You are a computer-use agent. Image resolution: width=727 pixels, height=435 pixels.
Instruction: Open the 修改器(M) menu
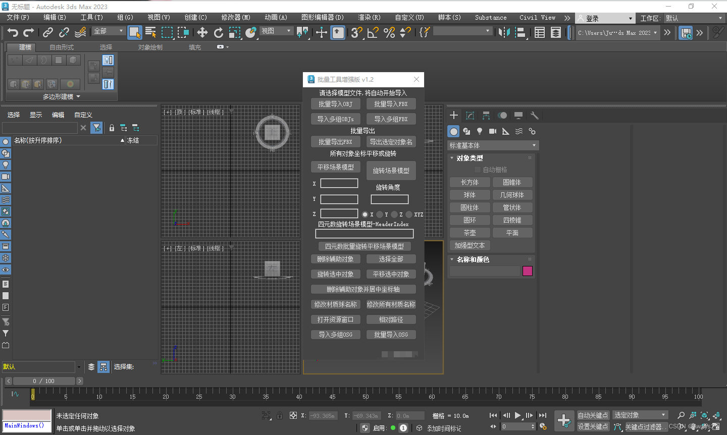[x=235, y=17]
